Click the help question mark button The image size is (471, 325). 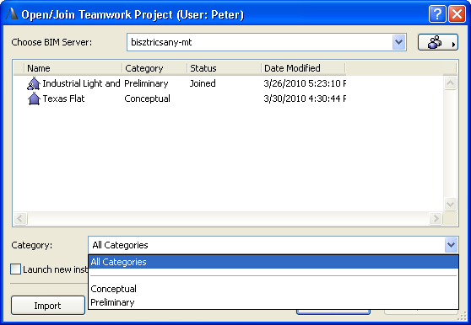(x=437, y=14)
